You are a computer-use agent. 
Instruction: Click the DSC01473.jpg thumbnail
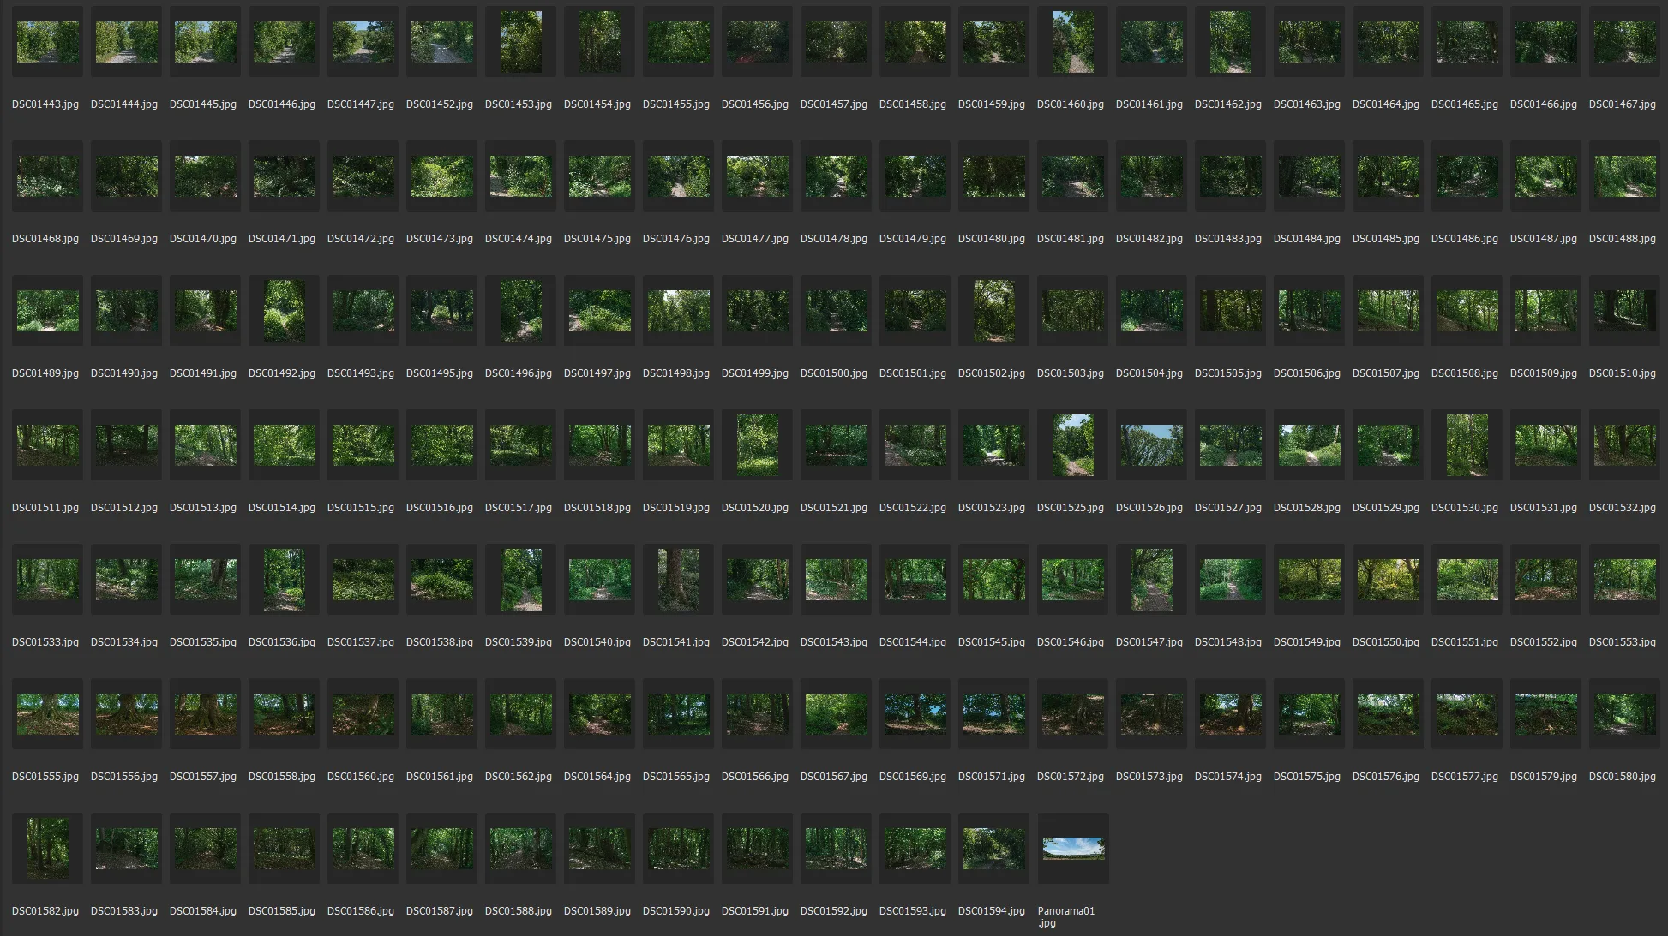(441, 176)
